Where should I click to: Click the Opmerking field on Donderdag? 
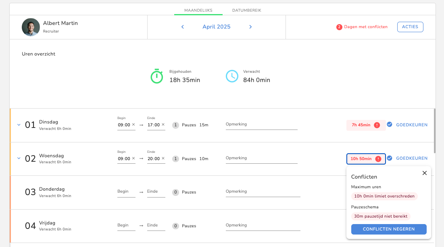click(263, 192)
